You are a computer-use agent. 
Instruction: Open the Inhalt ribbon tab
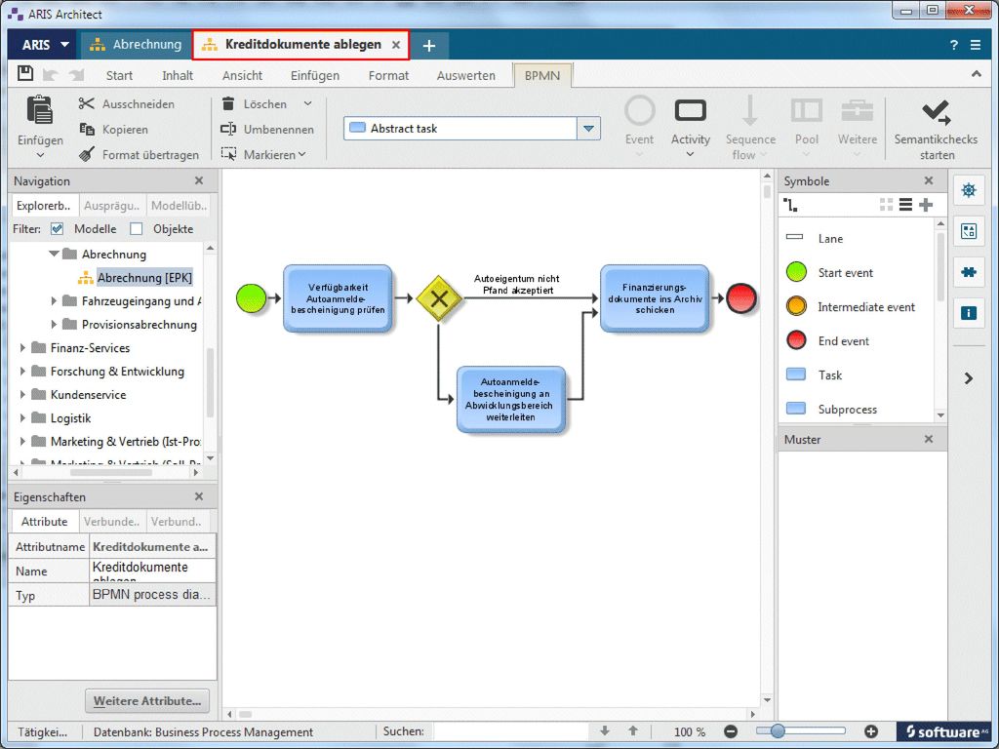tap(178, 75)
